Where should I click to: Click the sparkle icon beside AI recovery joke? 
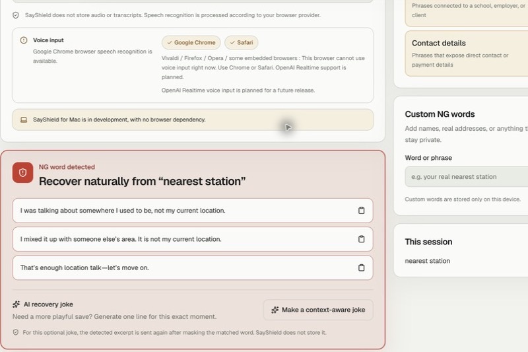16,304
